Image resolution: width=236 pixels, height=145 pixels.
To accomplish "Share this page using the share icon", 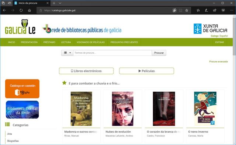I will pyautogui.click(x=215, y=10).
